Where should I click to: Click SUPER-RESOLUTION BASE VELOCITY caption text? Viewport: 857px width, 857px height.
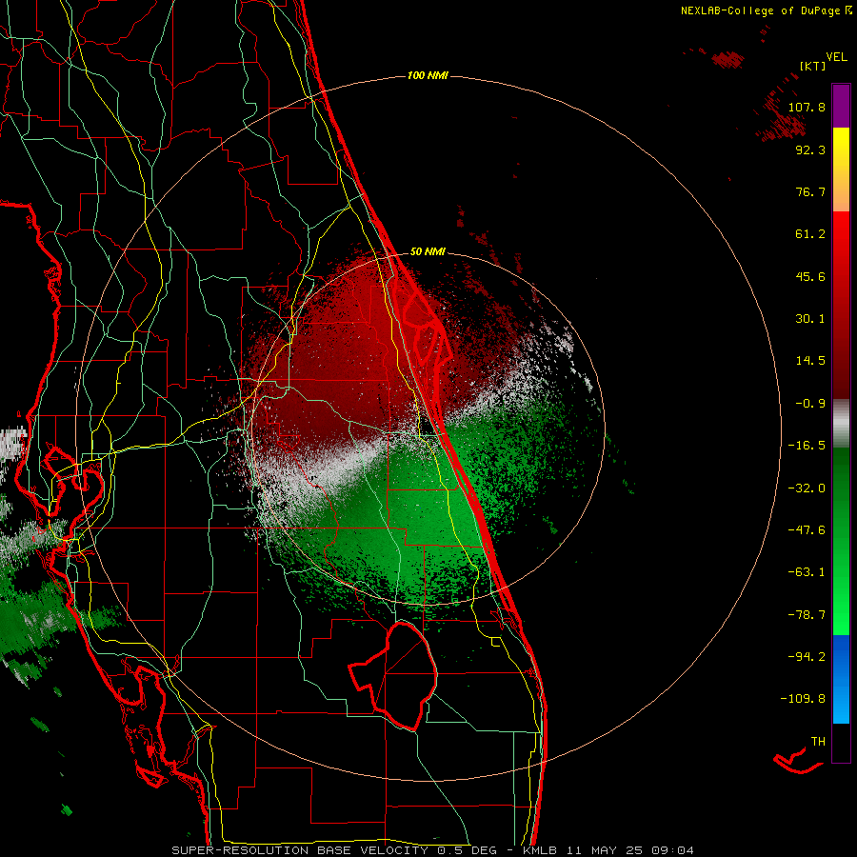coord(300,850)
